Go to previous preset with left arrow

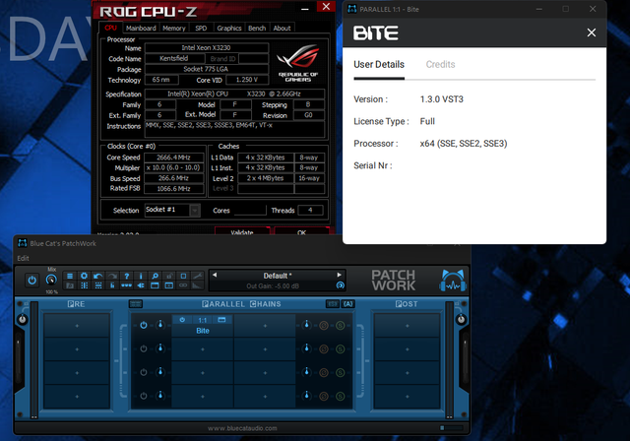click(215, 275)
